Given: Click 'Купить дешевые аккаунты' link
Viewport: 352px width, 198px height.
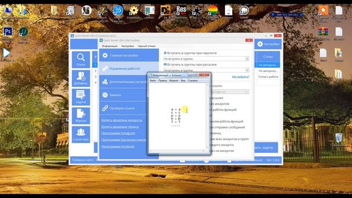Looking at the screenshot, I should [122, 120].
